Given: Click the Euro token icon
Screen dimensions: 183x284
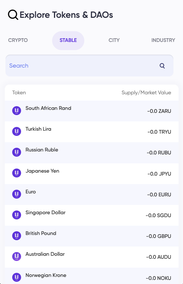Looking at the screenshot, I should pos(17,194).
